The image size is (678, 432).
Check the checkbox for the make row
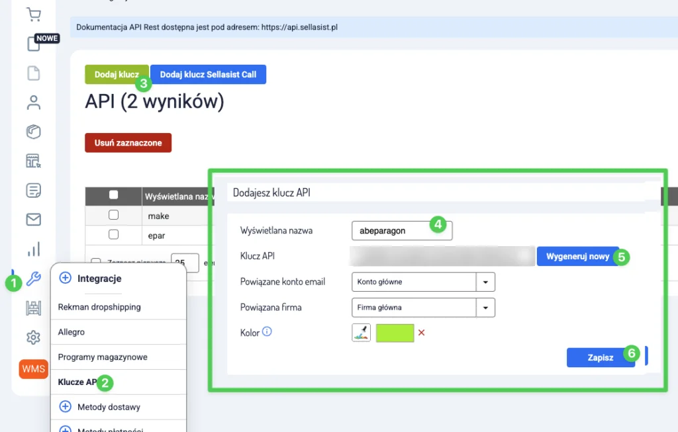(114, 215)
